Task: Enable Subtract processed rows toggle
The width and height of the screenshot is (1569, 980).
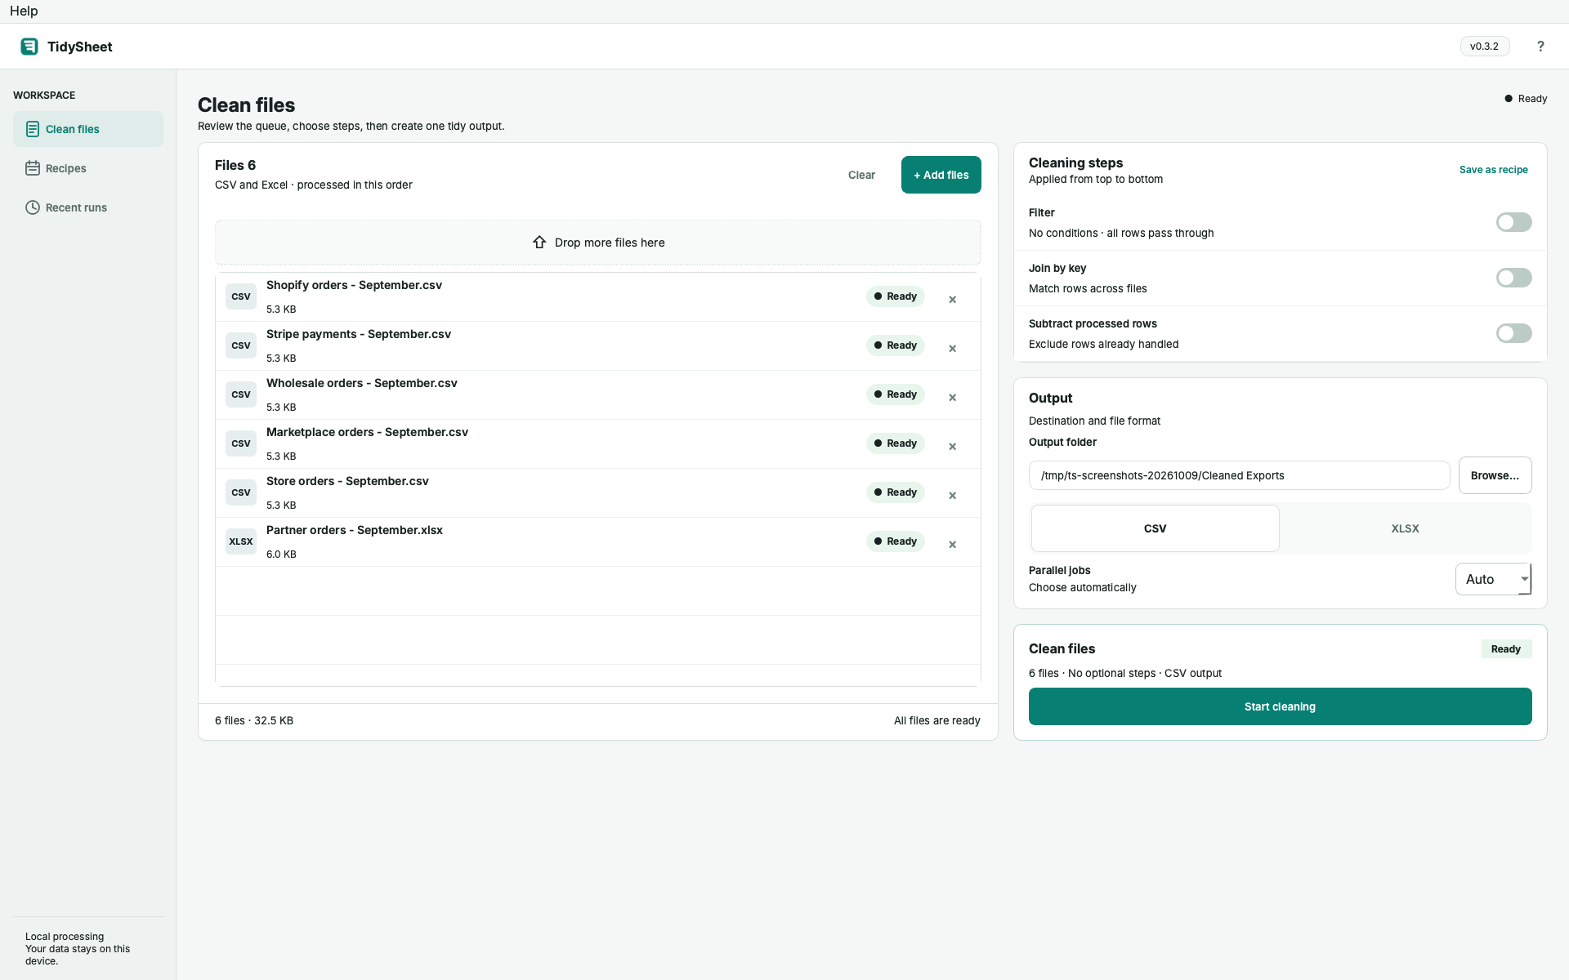Action: (1514, 333)
